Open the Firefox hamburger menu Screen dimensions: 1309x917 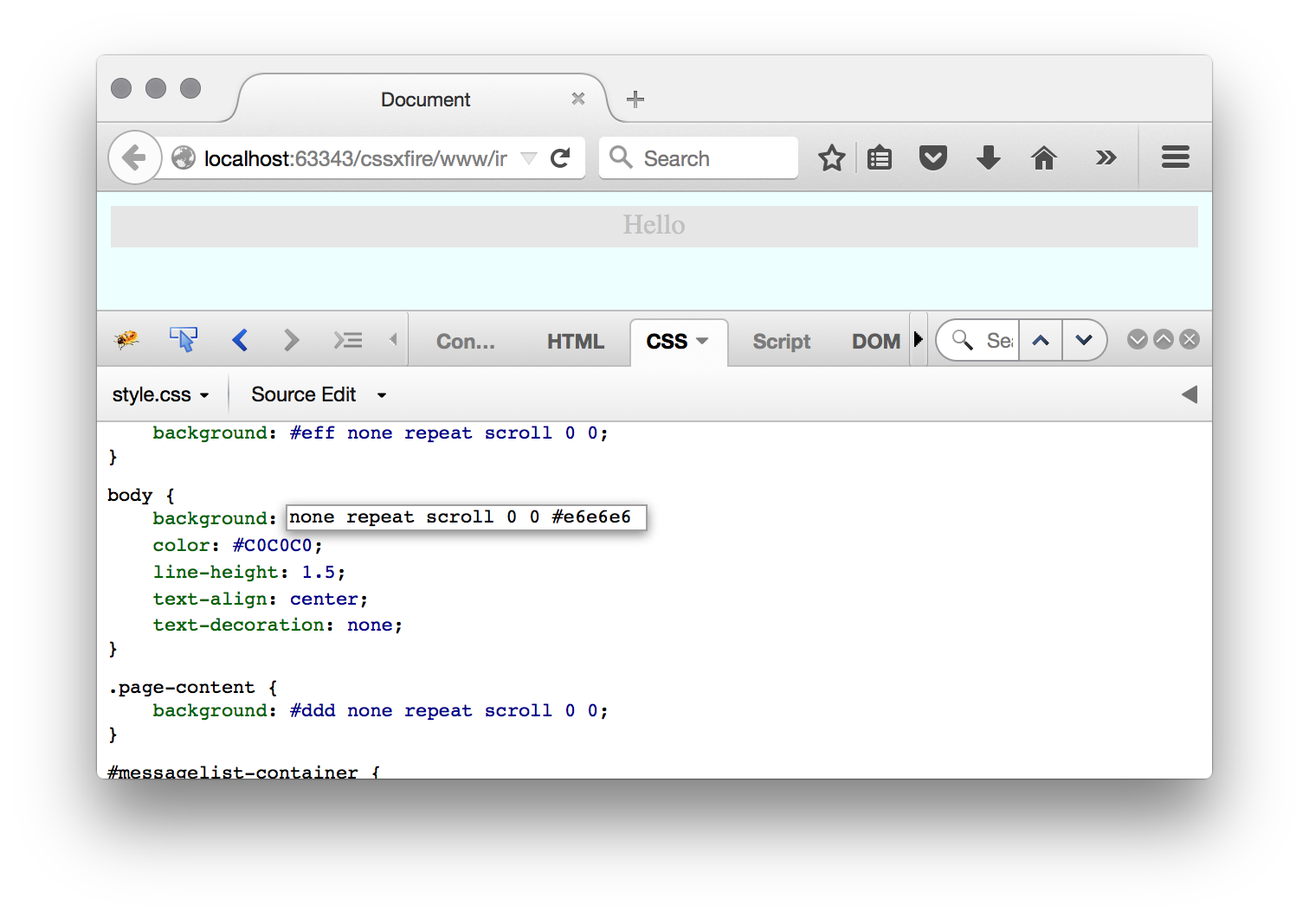pyautogui.click(x=1175, y=157)
